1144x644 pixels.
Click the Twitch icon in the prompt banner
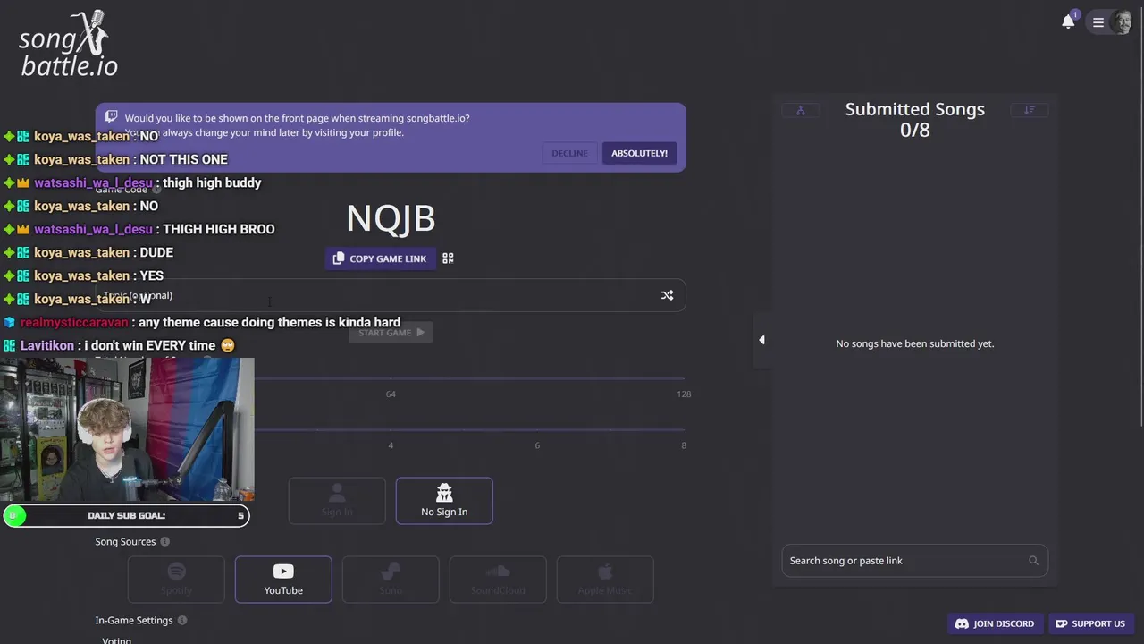[x=112, y=116]
